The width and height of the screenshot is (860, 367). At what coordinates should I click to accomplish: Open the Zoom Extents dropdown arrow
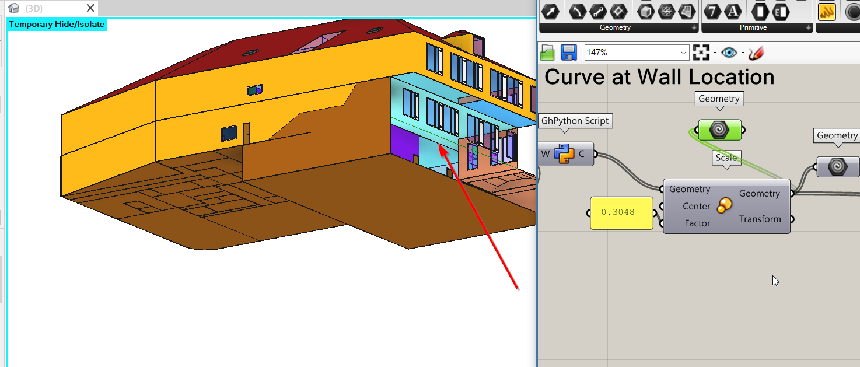pos(714,53)
